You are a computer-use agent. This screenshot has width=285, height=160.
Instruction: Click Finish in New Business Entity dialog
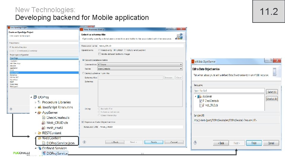154,142
